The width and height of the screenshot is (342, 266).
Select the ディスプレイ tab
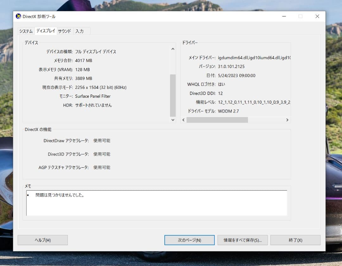pos(45,31)
